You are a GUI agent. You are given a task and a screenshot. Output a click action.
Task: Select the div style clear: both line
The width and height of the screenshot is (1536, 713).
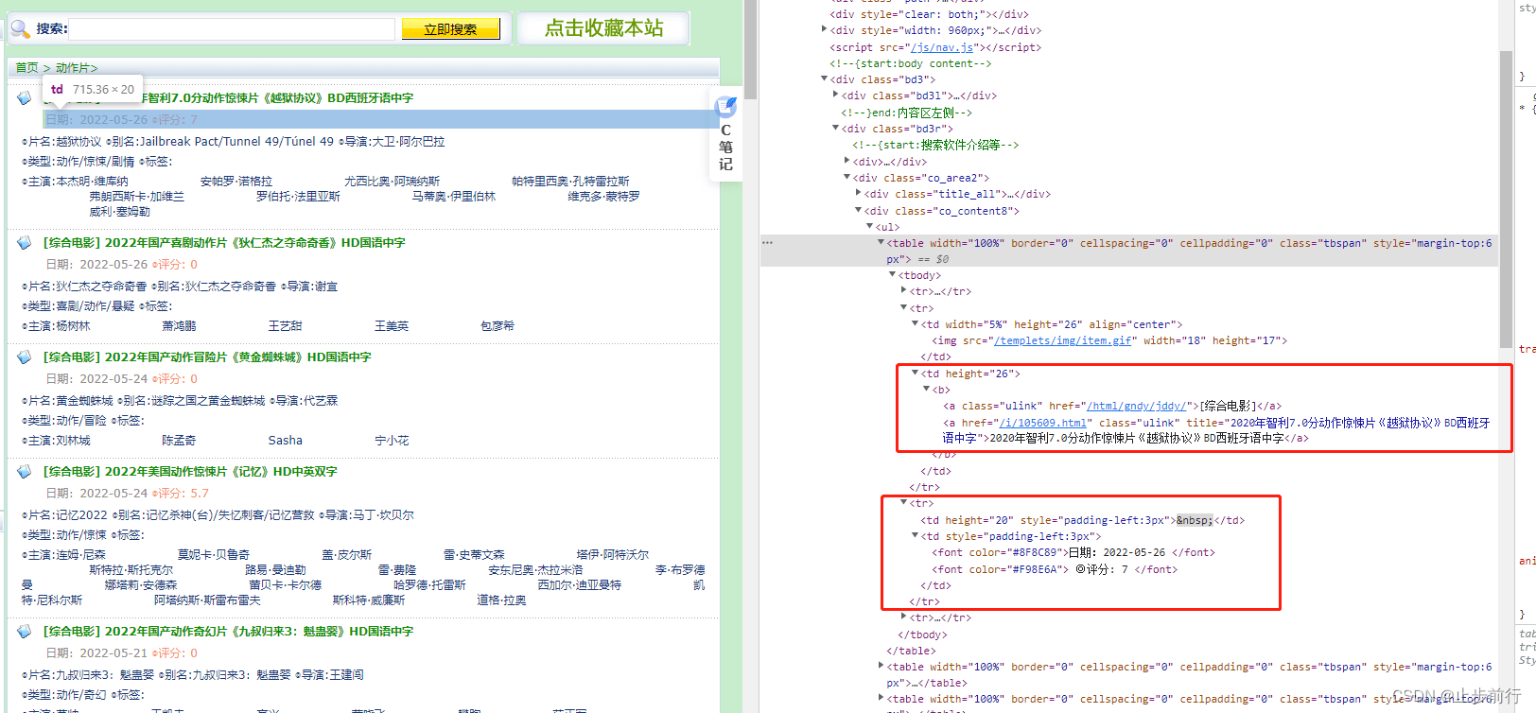click(x=929, y=14)
